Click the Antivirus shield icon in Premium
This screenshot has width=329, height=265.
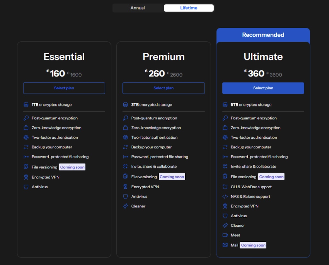(126, 196)
